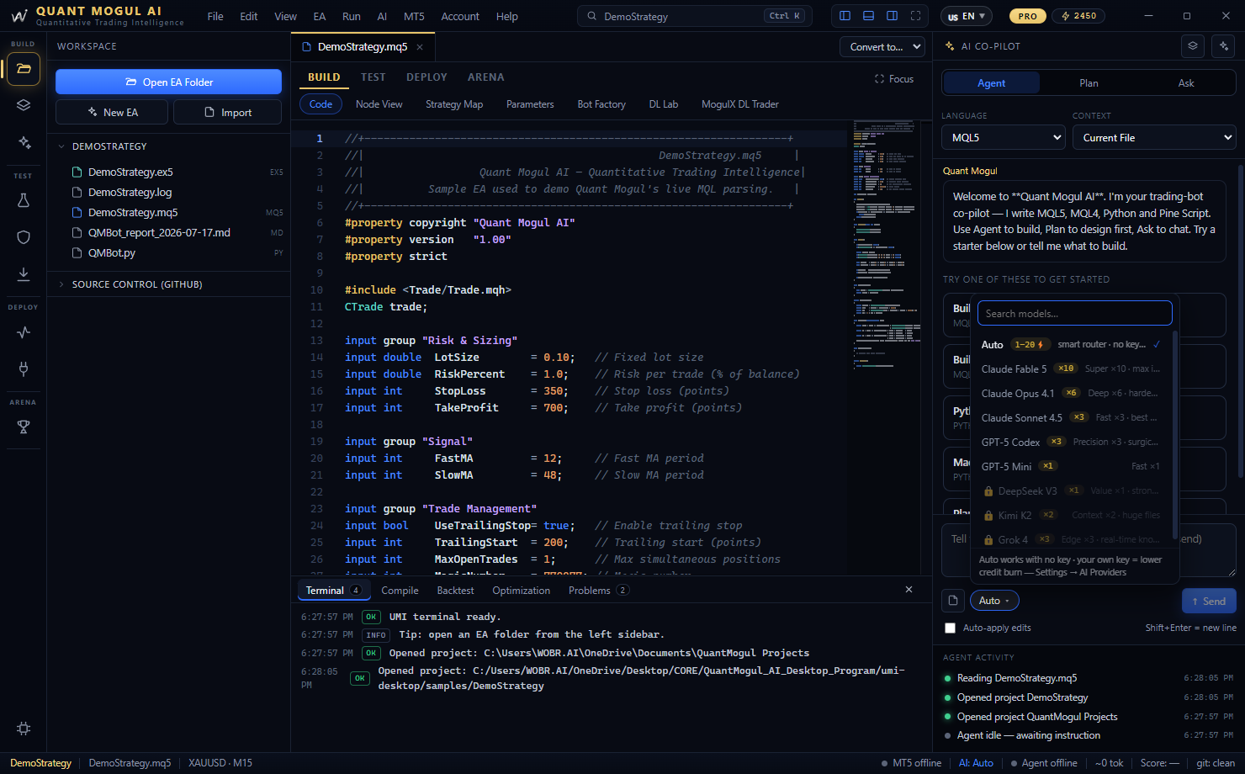Open the shield icon in the Test section
The image size is (1245, 774).
tap(24, 237)
